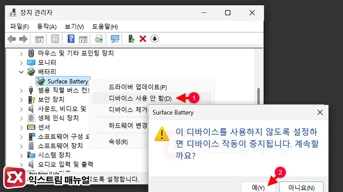Expand the 모니터 tree node

click(x=21, y=63)
